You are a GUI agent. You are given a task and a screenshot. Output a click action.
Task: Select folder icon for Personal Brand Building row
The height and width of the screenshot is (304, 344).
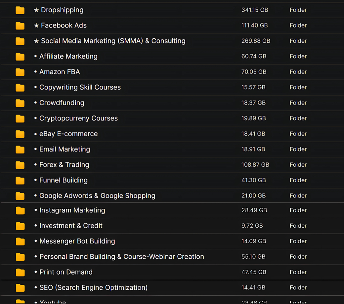pyautogui.click(x=20, y=257)
